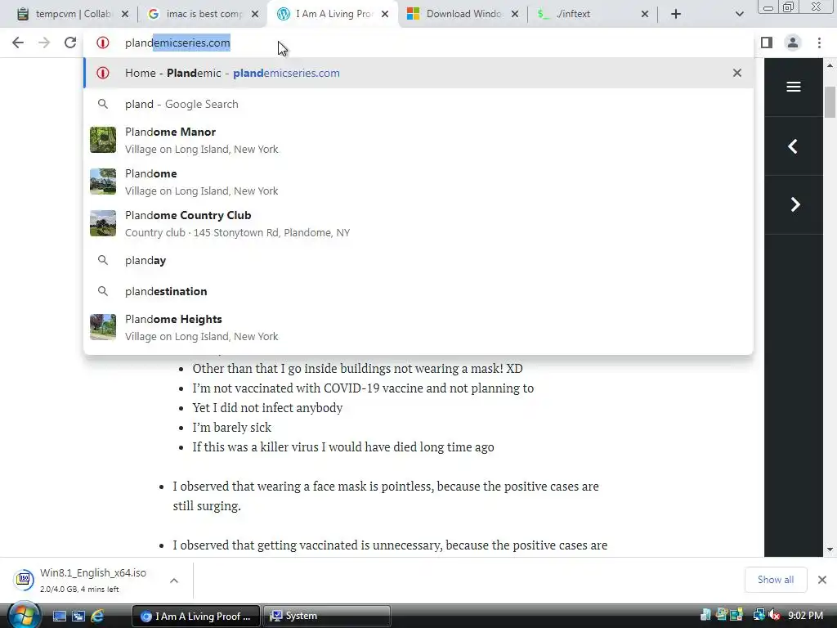Click the Switch between windows icon

[78, 617]
